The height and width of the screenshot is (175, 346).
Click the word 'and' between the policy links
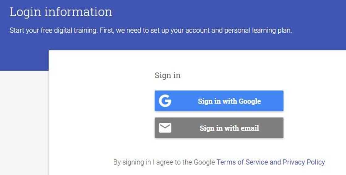[275, 162]
